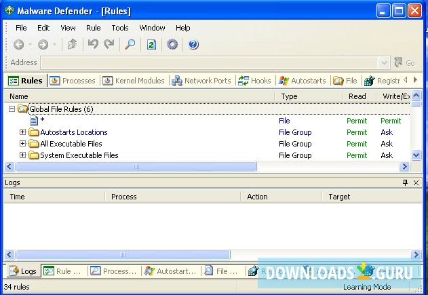The height and width of the screenshot is (295, 428).
Task: Open Options with the gear icon
Action: (172, 44)
